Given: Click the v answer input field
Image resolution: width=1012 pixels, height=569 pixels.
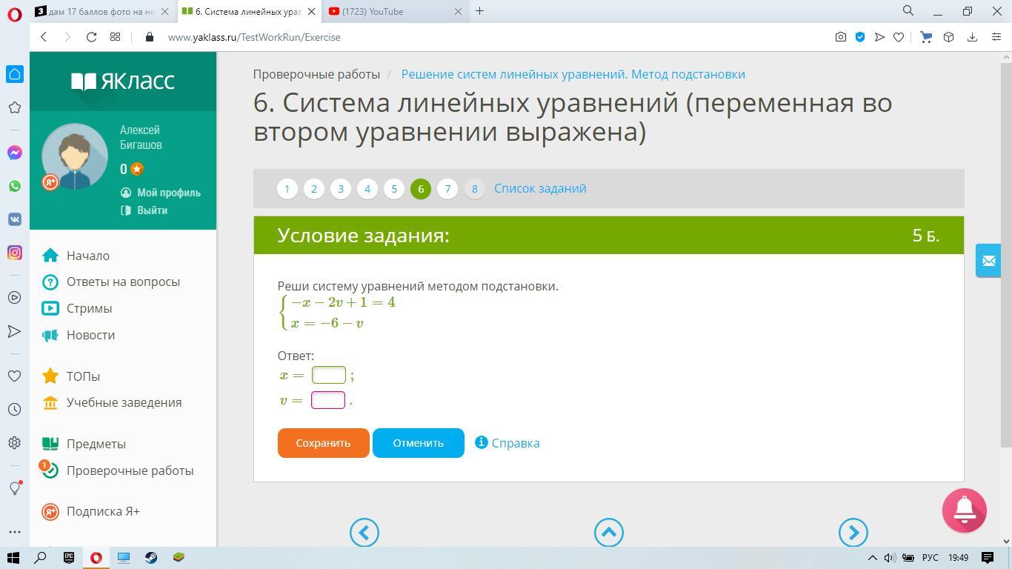Looking at the screenshot, I should 328,400.
